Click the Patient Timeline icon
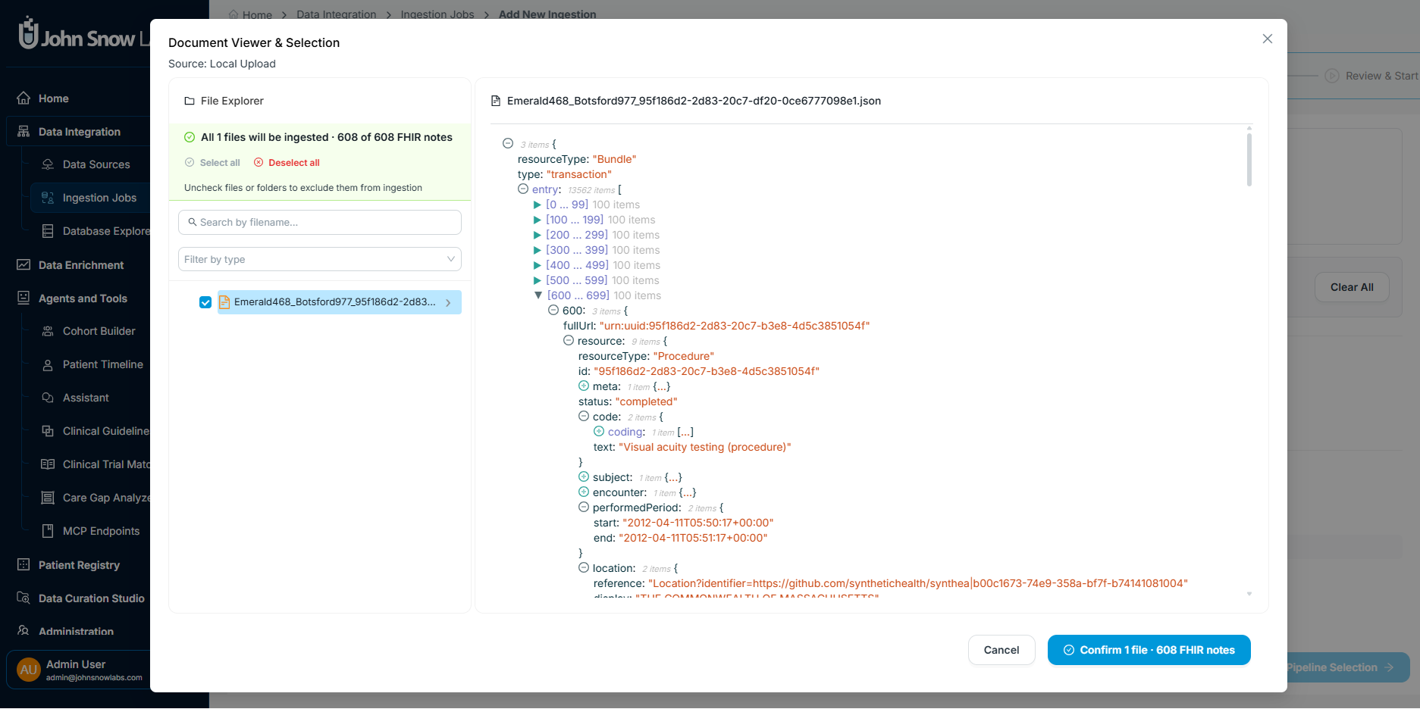The image size is (1420, 709). (48, 364)
